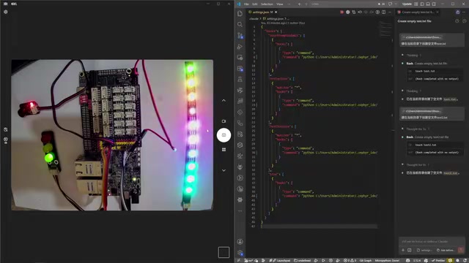
Task: Expand second Thinking section in chat
Action: (413, 91)
